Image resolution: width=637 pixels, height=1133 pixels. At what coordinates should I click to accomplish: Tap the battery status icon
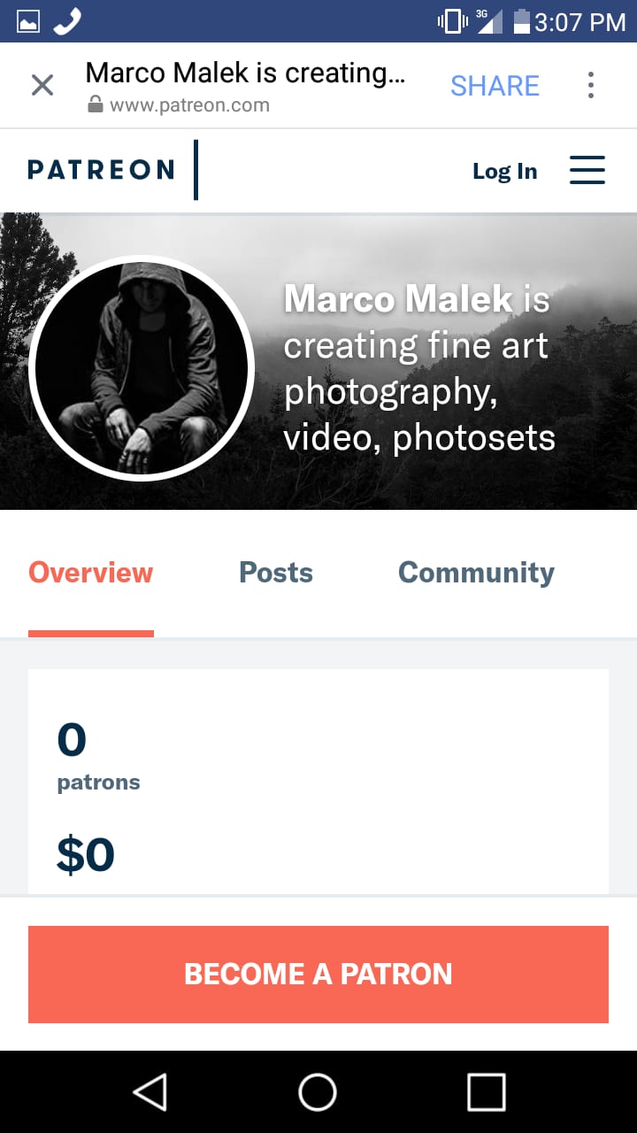pos(521,21)
